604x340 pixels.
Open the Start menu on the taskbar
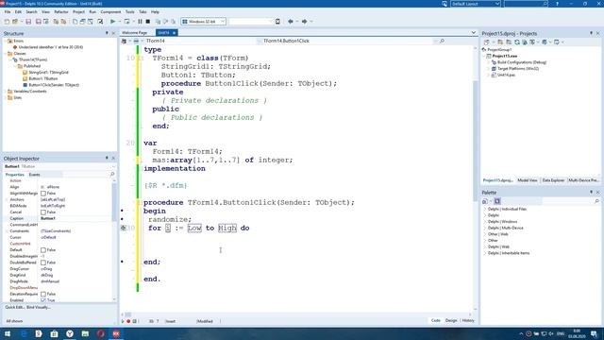click(x=8, y=333)
